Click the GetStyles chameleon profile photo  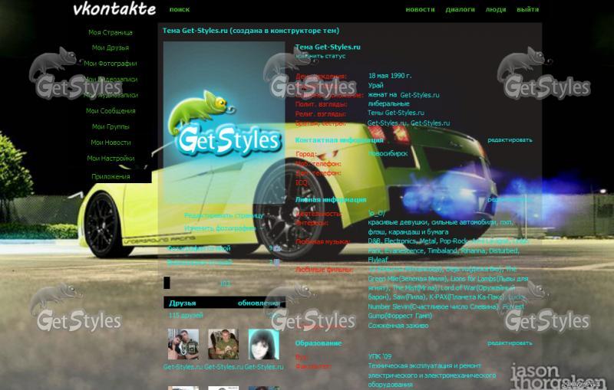pos(224,123)
